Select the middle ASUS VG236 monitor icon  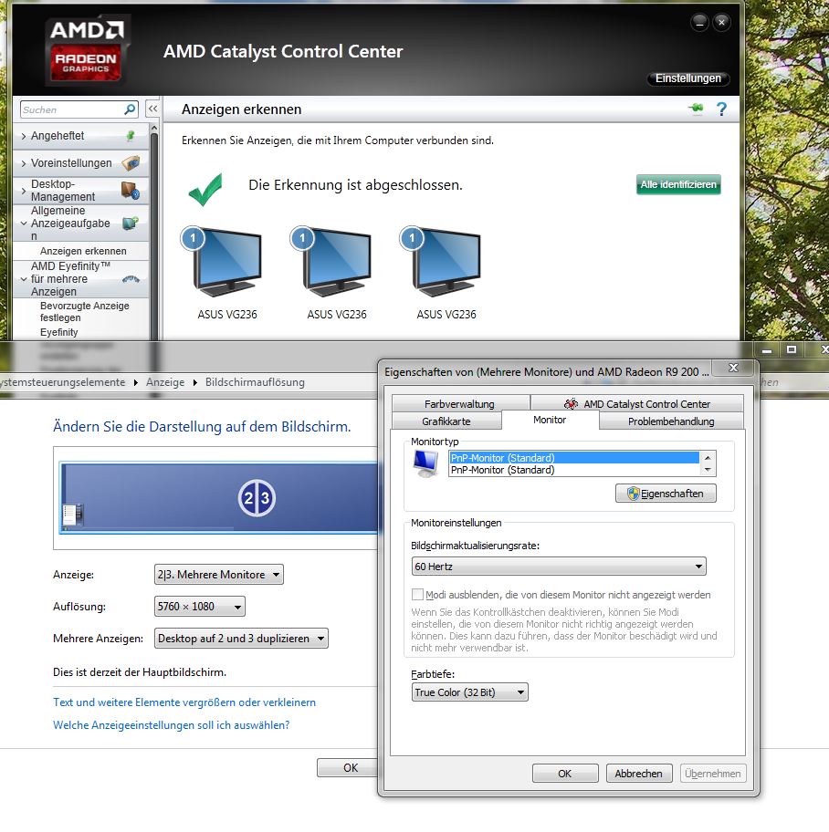[x=337, y=263]
